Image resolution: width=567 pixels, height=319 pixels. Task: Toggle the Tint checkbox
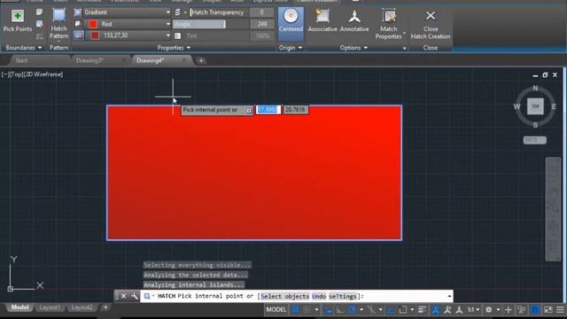pos(177,35)
